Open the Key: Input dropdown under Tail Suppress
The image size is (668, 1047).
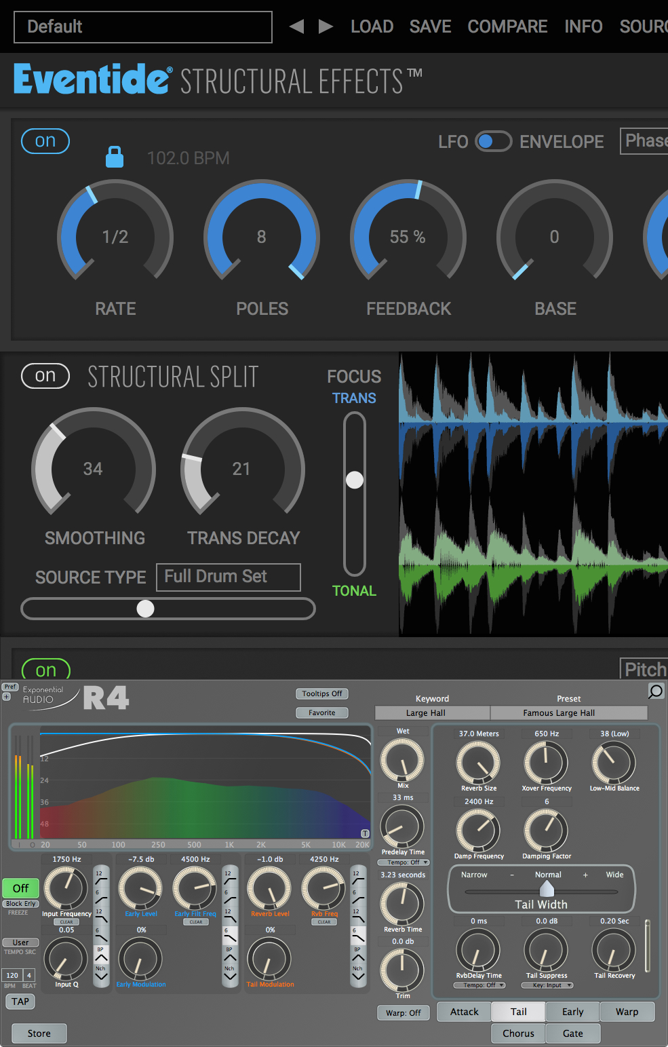(x=547, y=985)
